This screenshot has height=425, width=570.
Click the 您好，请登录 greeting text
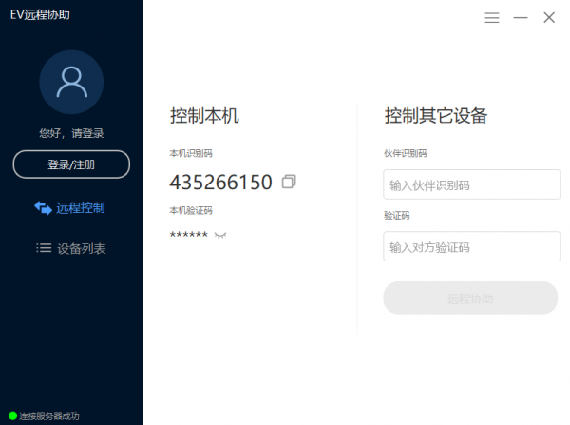[x=71, y=133]
